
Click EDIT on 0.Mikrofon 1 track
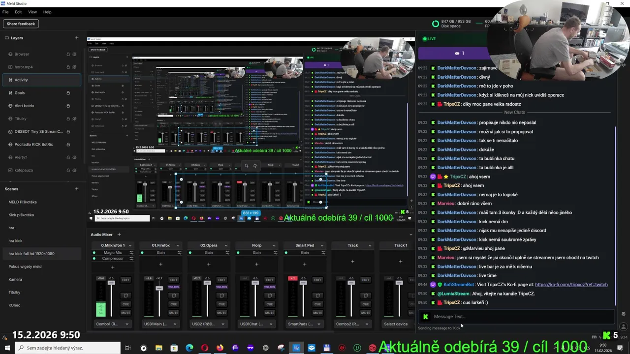coord(126,280)
